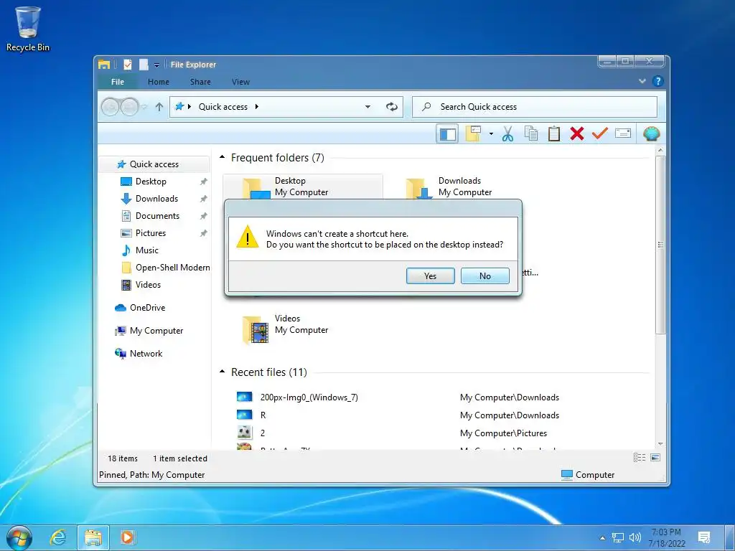Switch to large thumbnails view in the status bar
Image resolution: width=735 pixels, height=551 pixels.
pos(655,458)
